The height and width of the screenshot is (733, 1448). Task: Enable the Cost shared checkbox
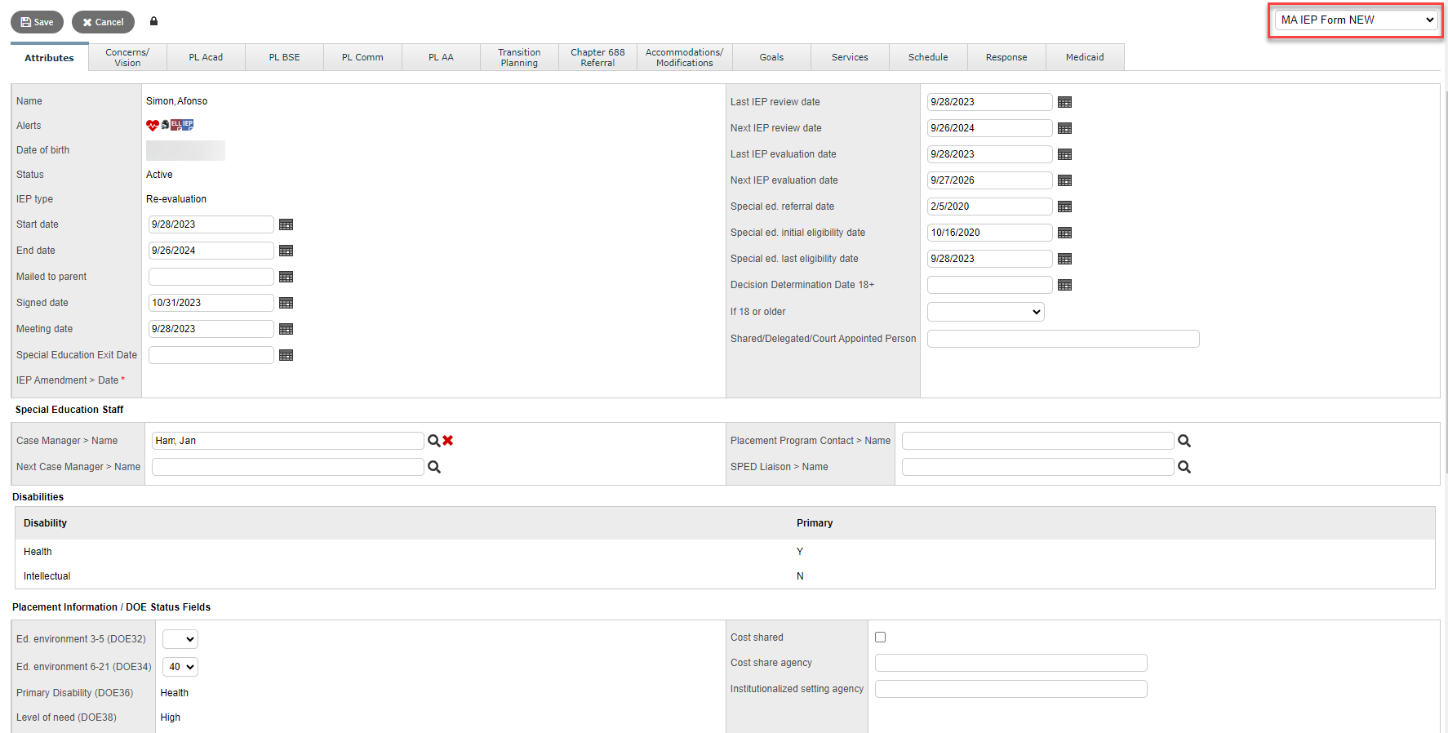880,637
